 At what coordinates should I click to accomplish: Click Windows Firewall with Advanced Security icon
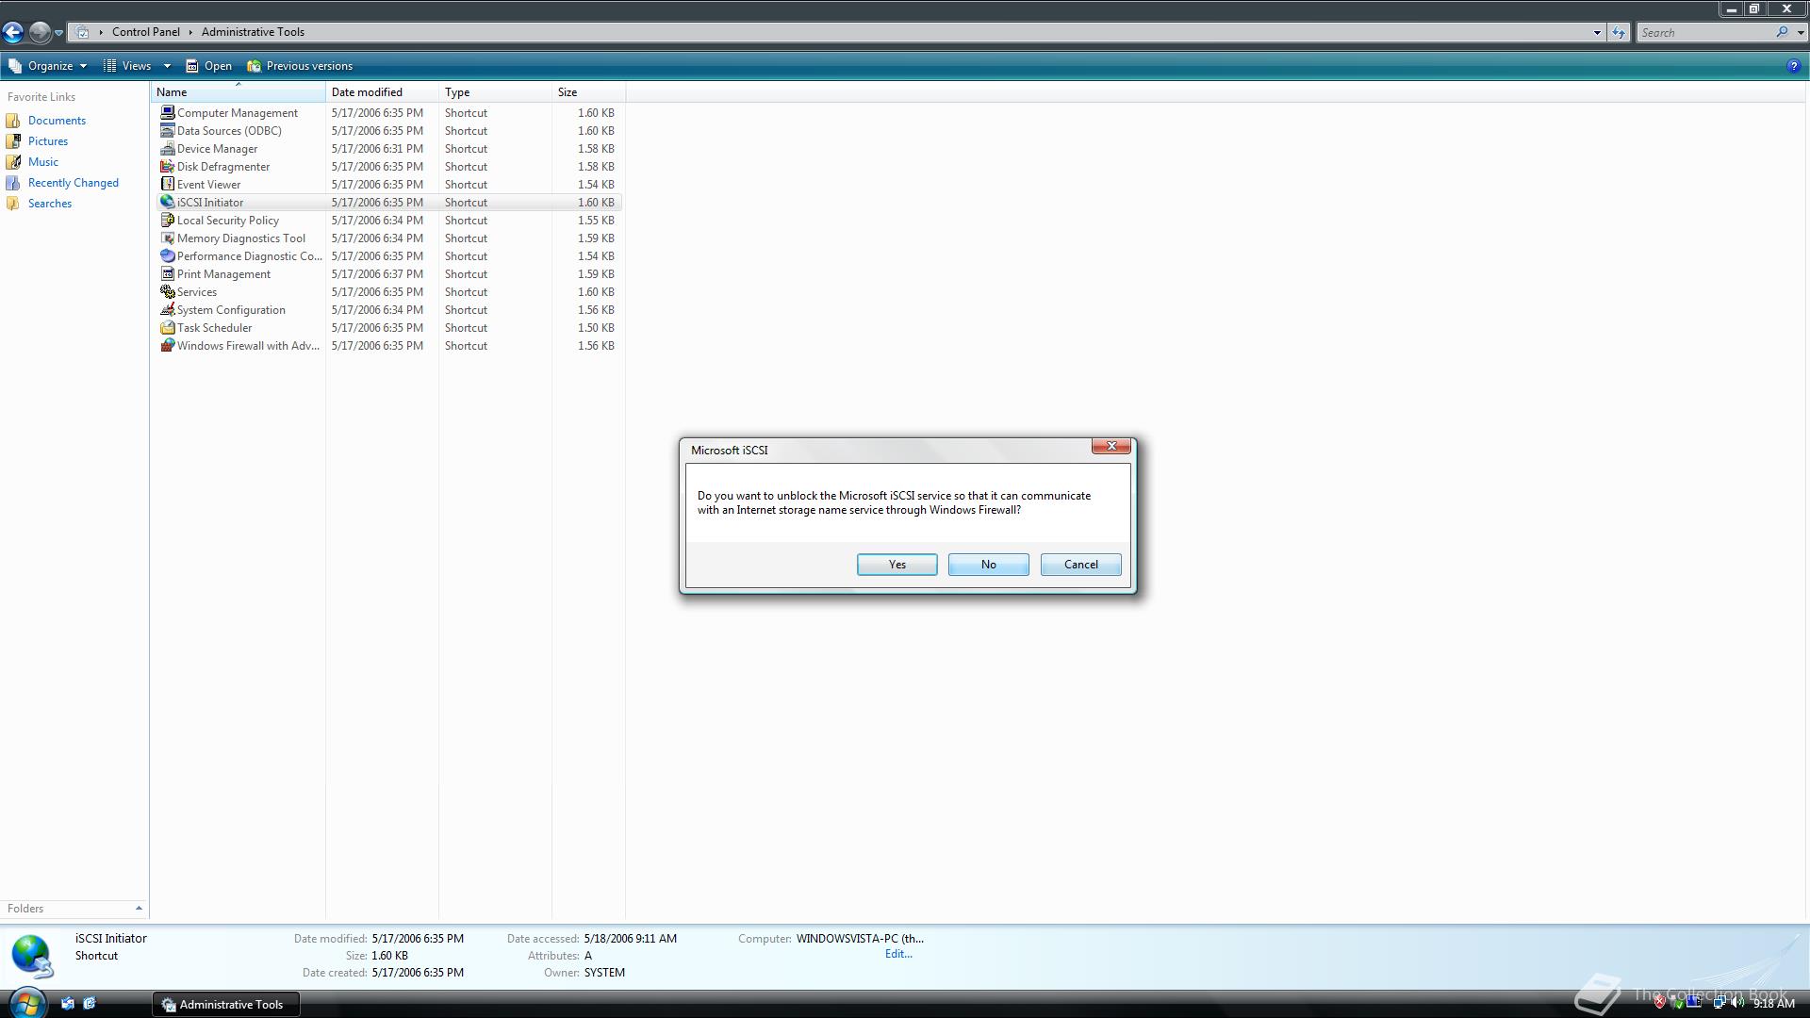(168, 345)
